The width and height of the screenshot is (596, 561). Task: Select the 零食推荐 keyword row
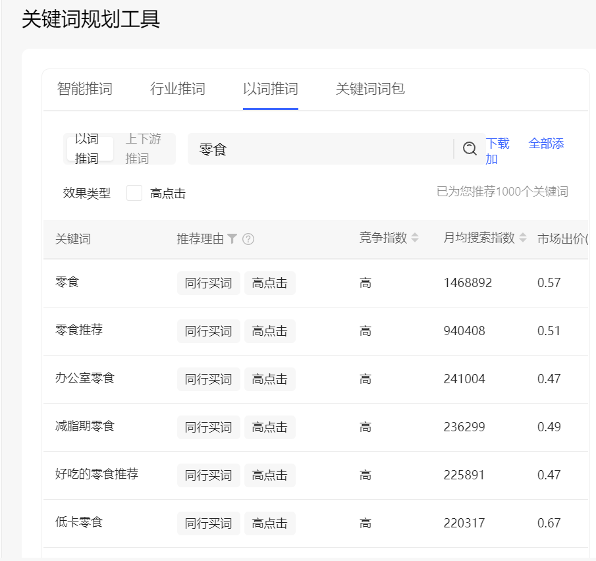coord(79,330)
